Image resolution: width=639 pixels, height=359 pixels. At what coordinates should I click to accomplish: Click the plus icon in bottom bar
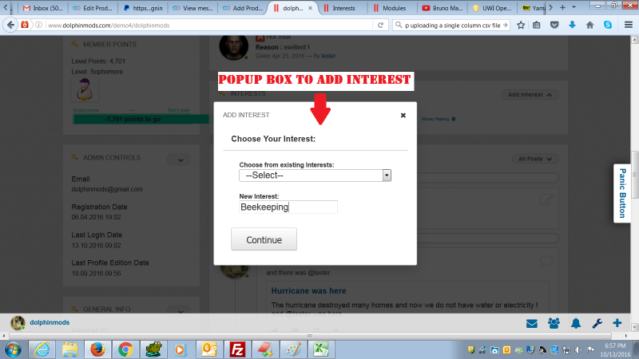pos(617,323)
